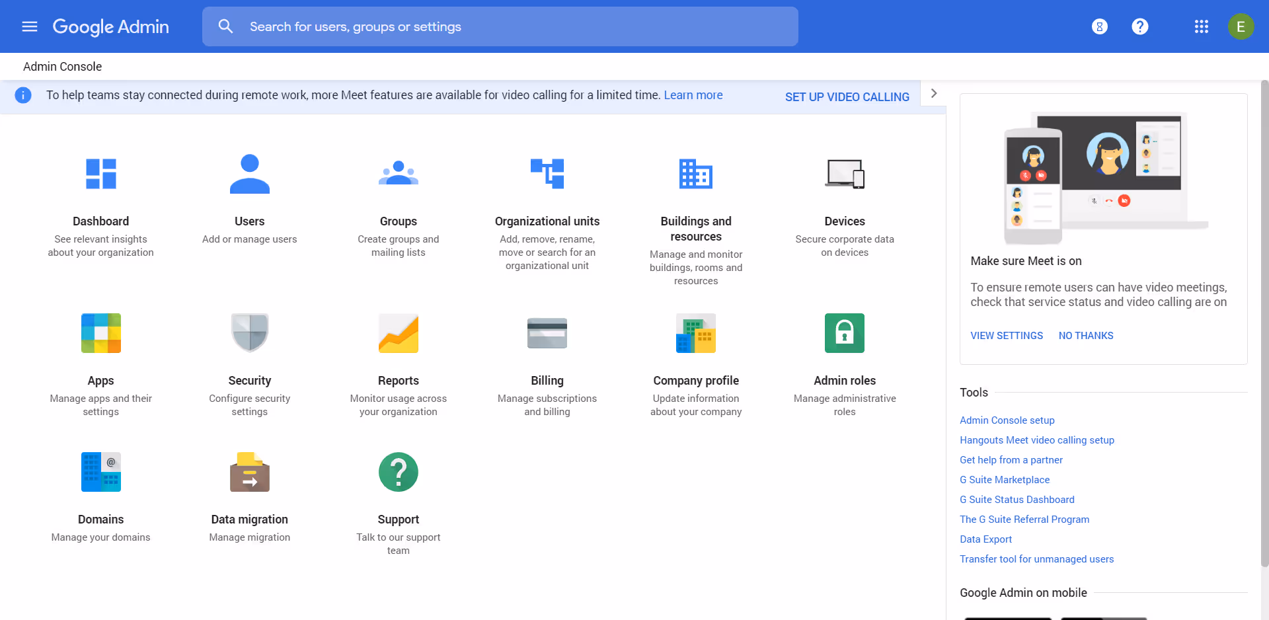The width and height of the screenshot is (1269, 620).
Task: Open the Groups icon
Action: pyautogui.click(x=399, y=173)
